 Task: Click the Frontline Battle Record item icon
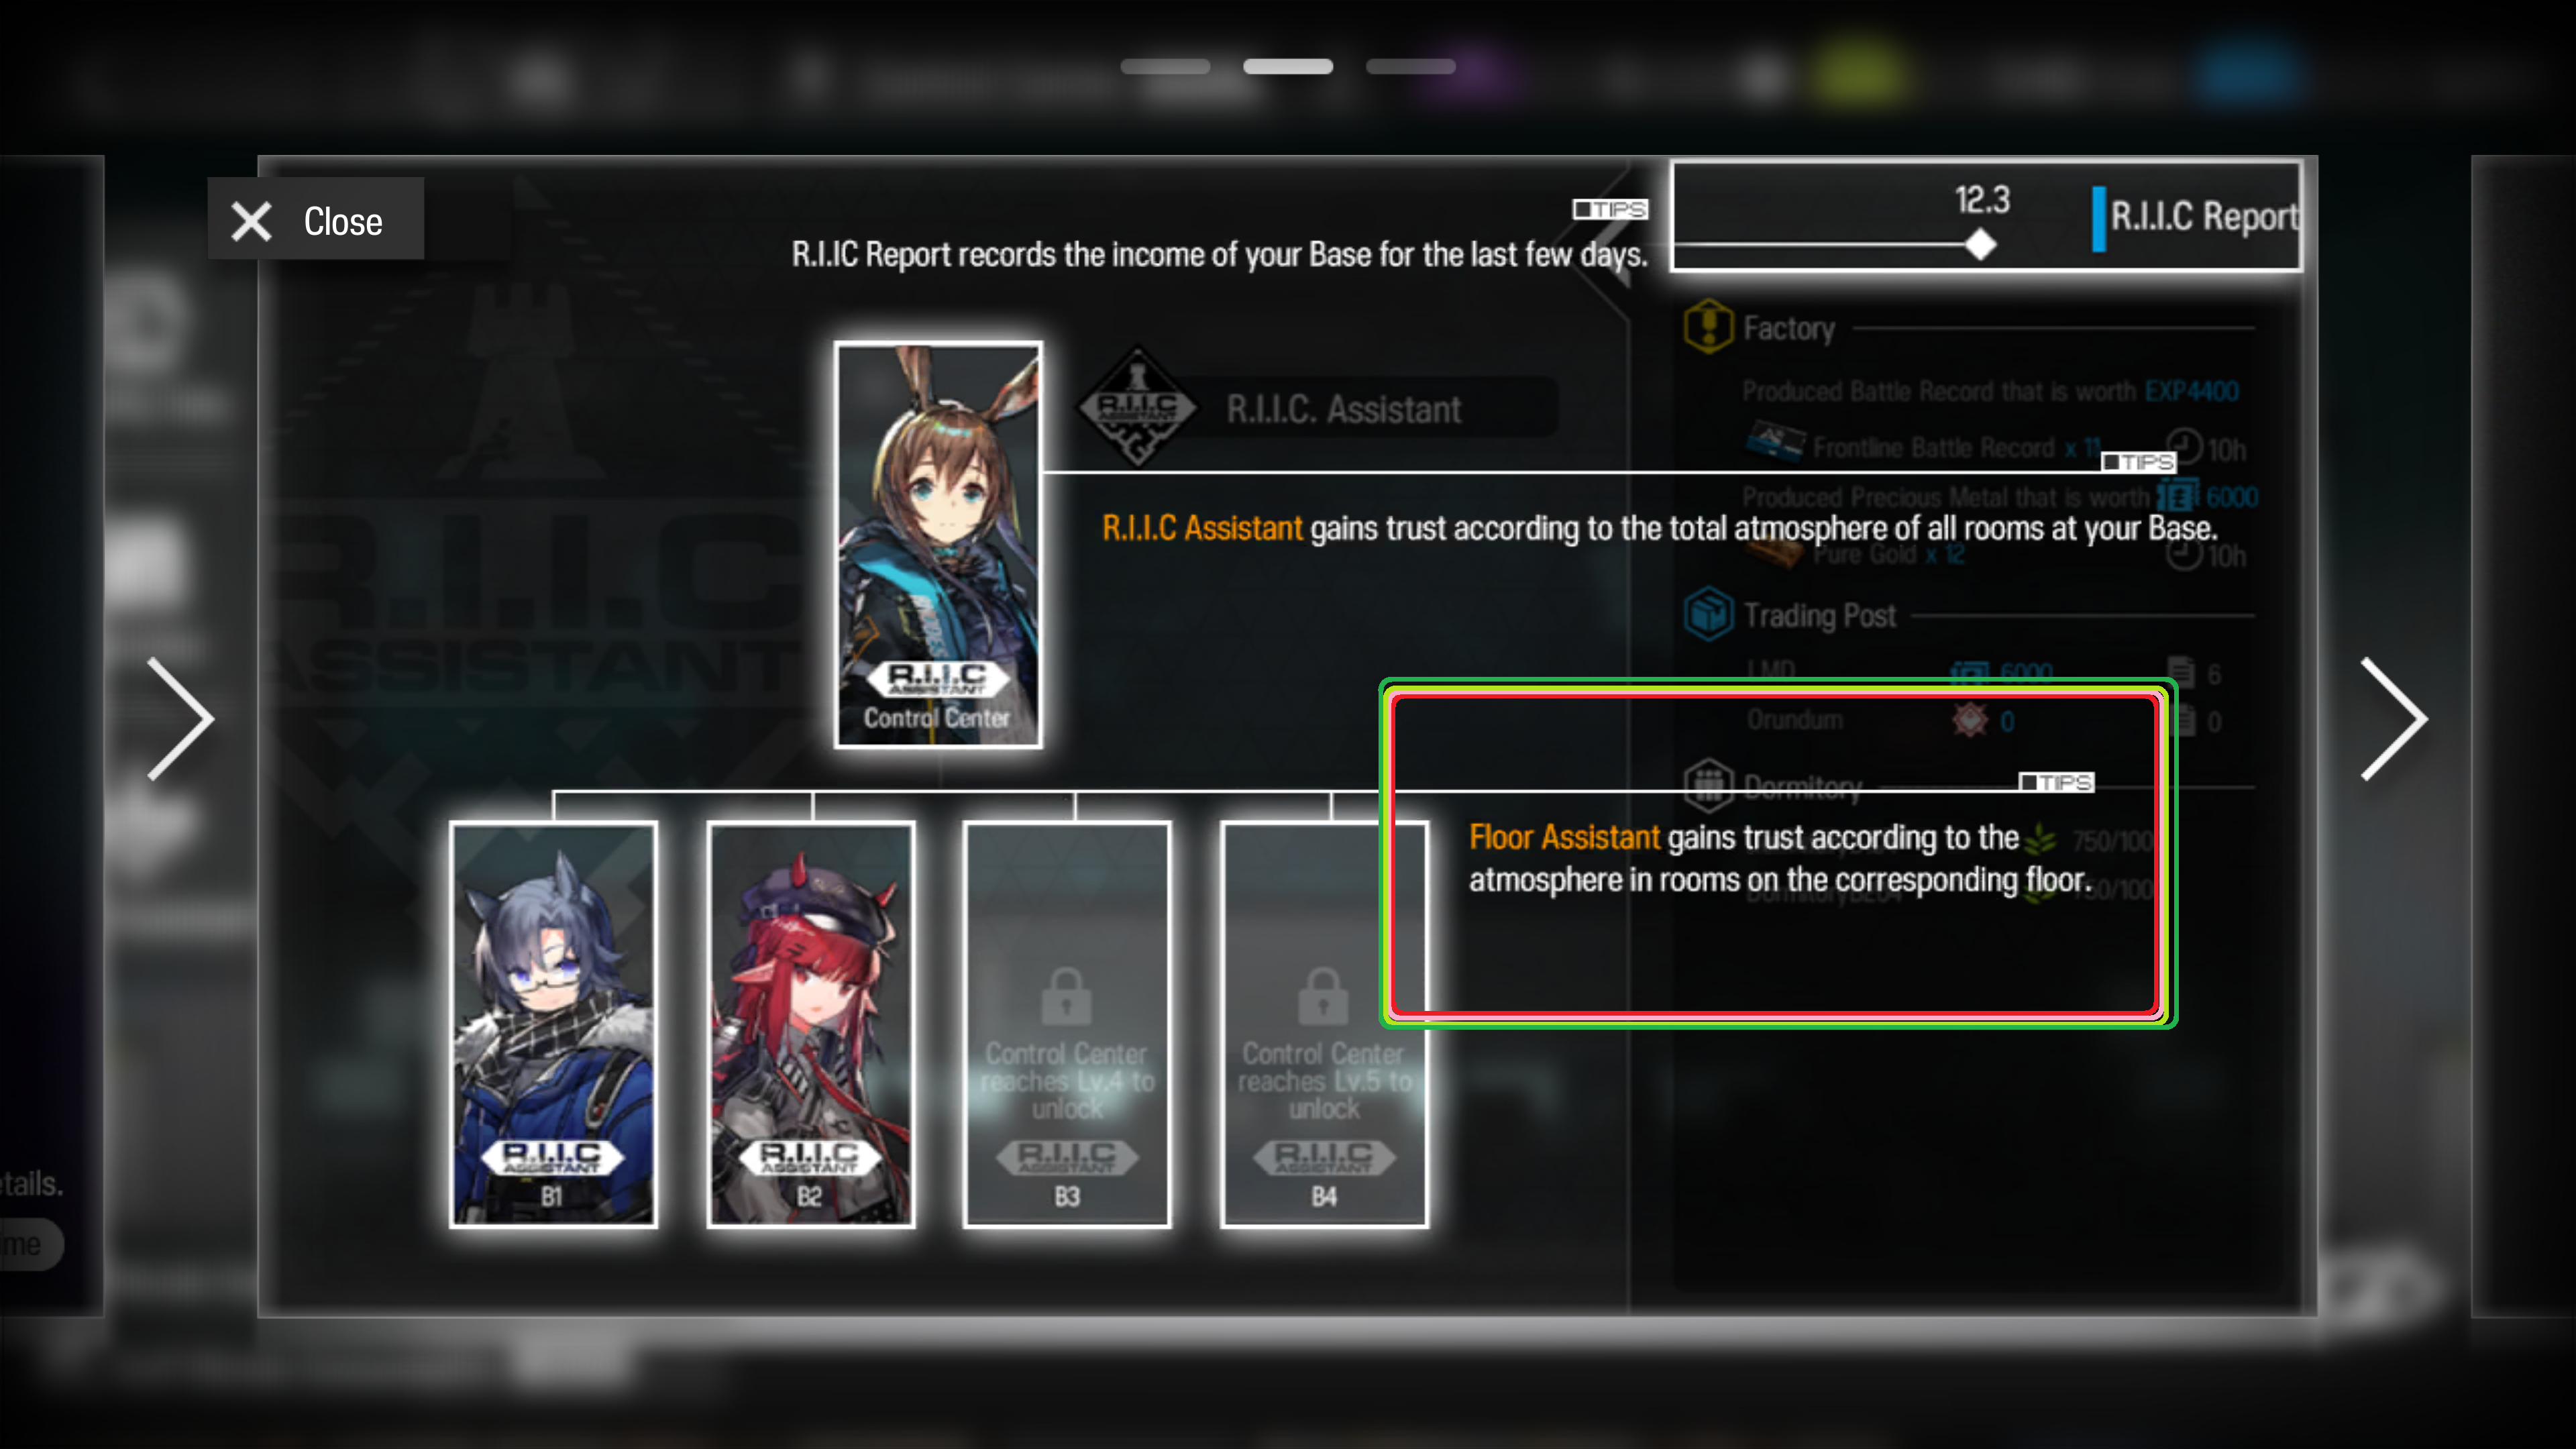(1775, 443)
